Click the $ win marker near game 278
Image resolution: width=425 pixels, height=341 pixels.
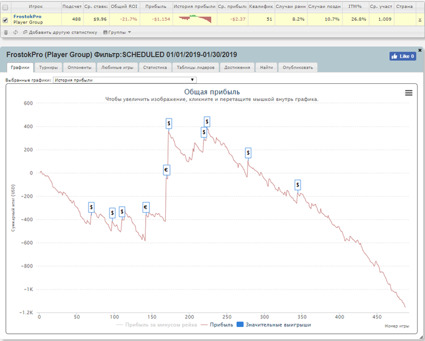click(248, 153)
